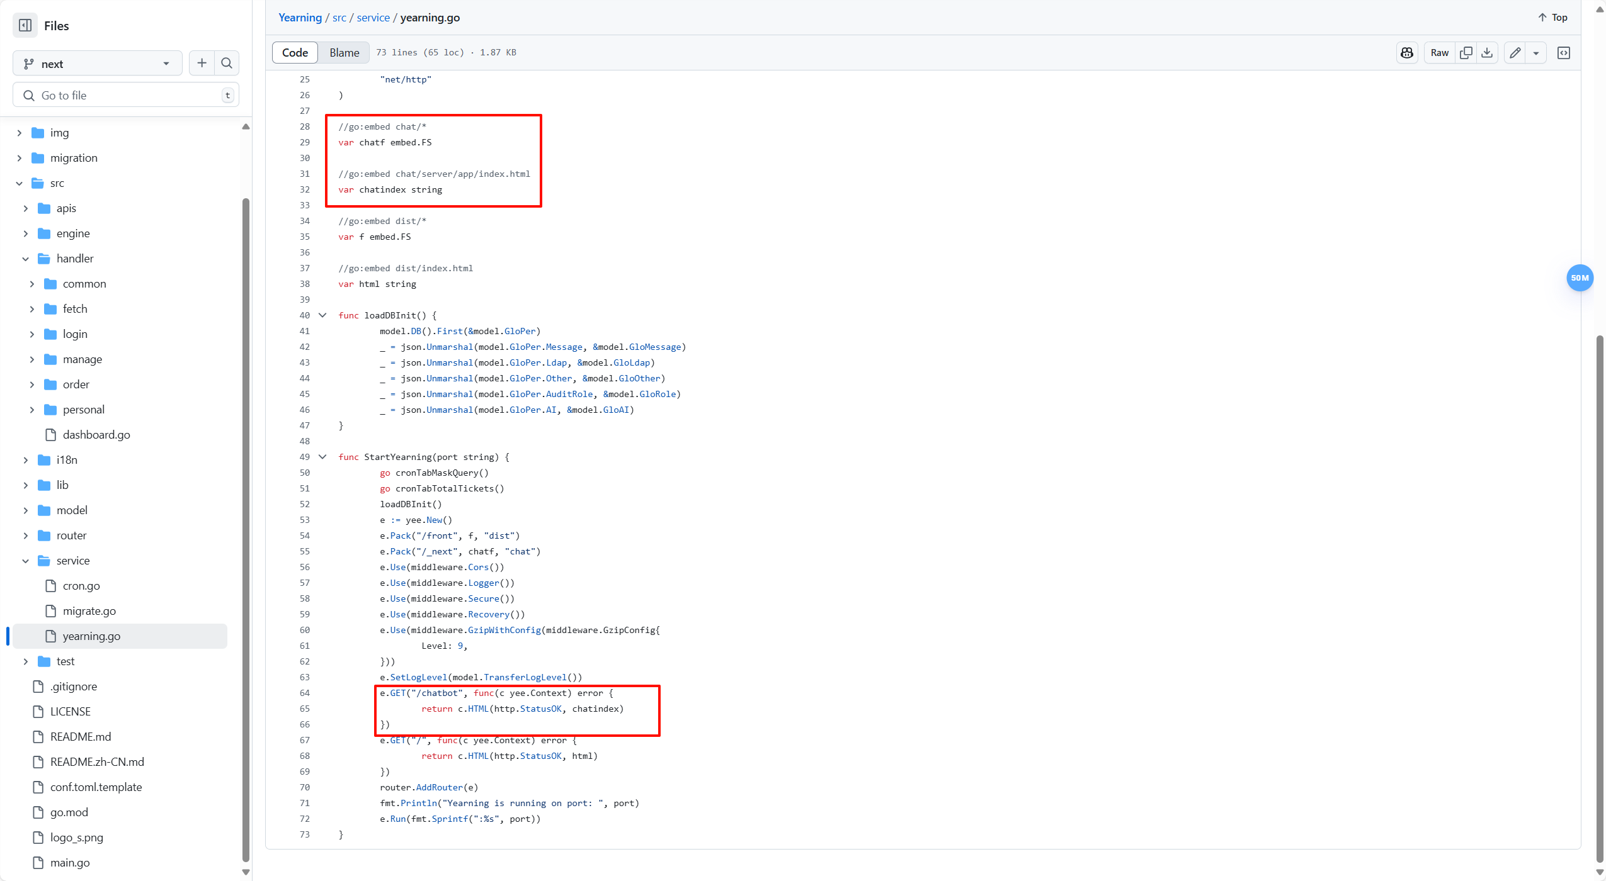Copy raw file contents icon
This screenshot has width=1606, height=881.
point(1466,53)
